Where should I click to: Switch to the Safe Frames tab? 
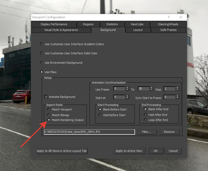pyautogui.click(x=169, y=30)
